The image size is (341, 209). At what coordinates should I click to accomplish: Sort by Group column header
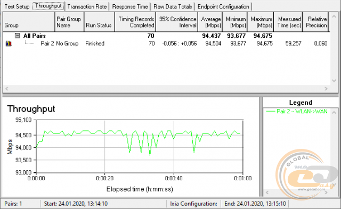click(29, 22)
